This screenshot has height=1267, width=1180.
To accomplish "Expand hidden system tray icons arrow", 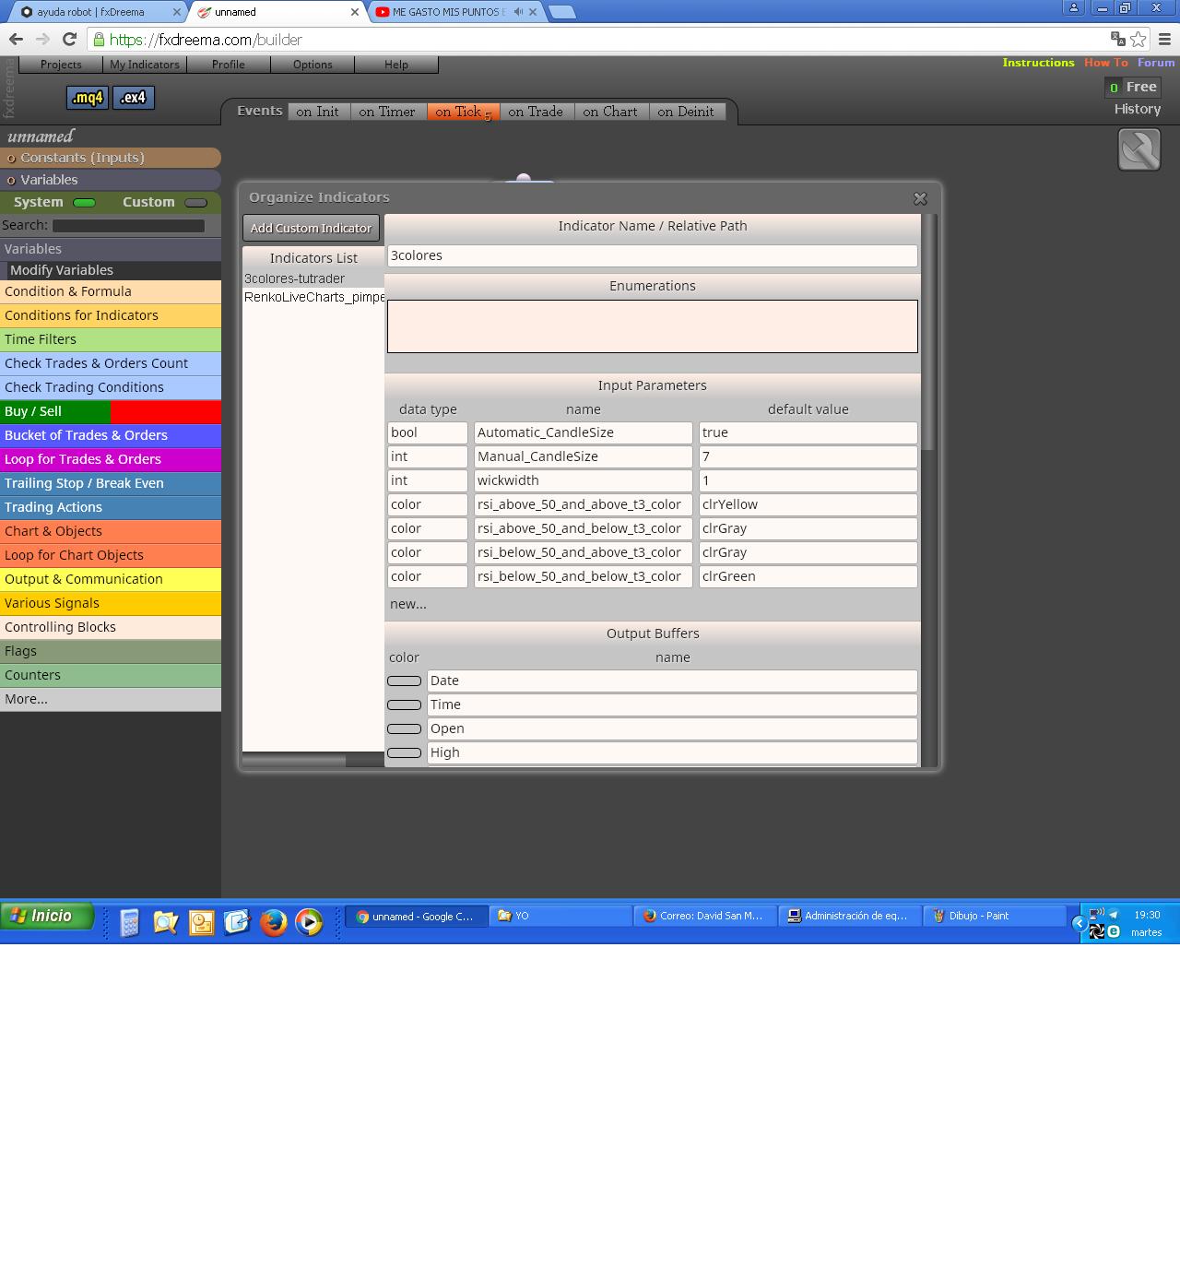I will pyautogui.click(x=1079, y=923).
